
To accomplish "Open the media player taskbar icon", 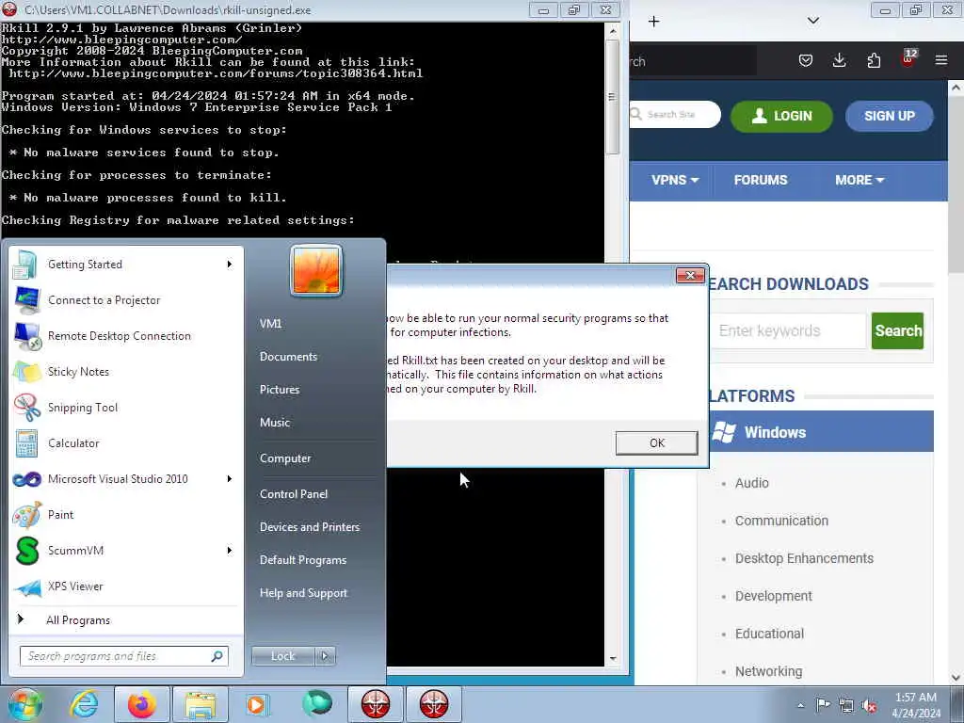I will (x=257, y=704).
